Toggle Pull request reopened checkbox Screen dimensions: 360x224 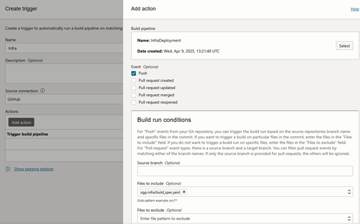coord(134,102)
